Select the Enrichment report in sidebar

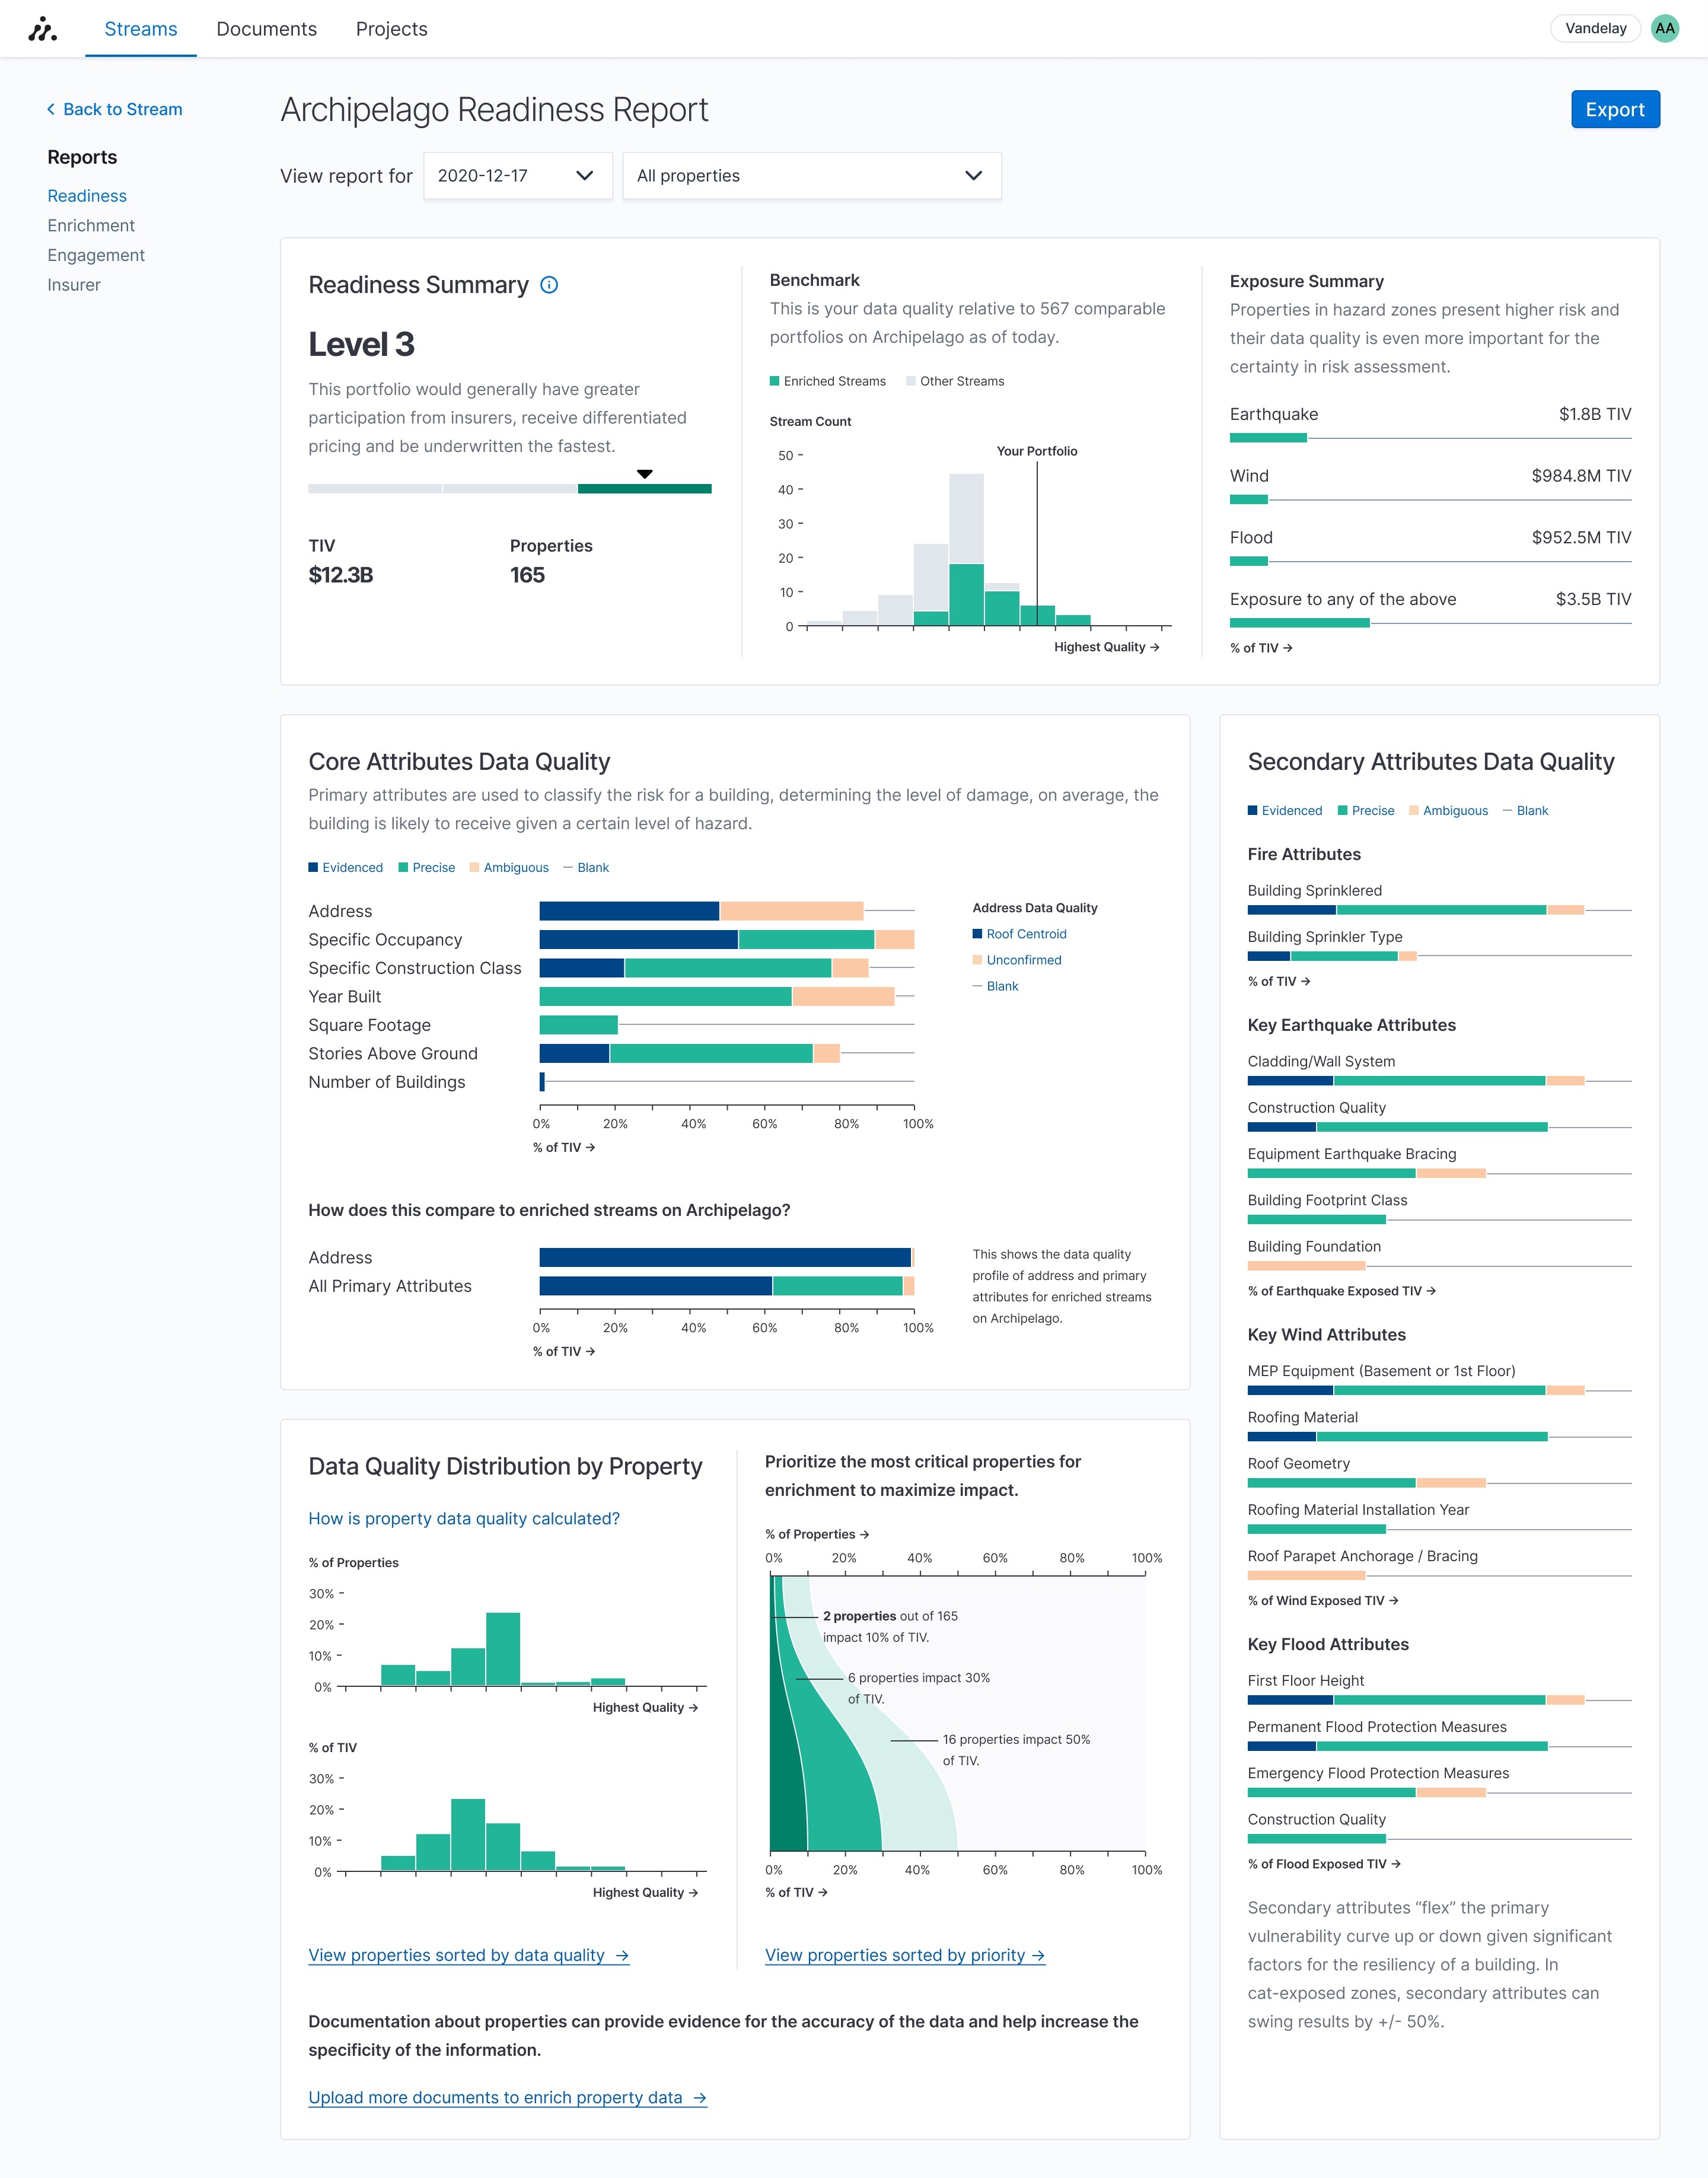coord(91,226)
